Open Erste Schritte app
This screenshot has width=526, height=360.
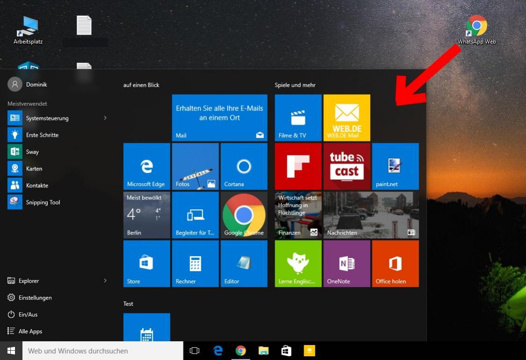tap(57, 135)
